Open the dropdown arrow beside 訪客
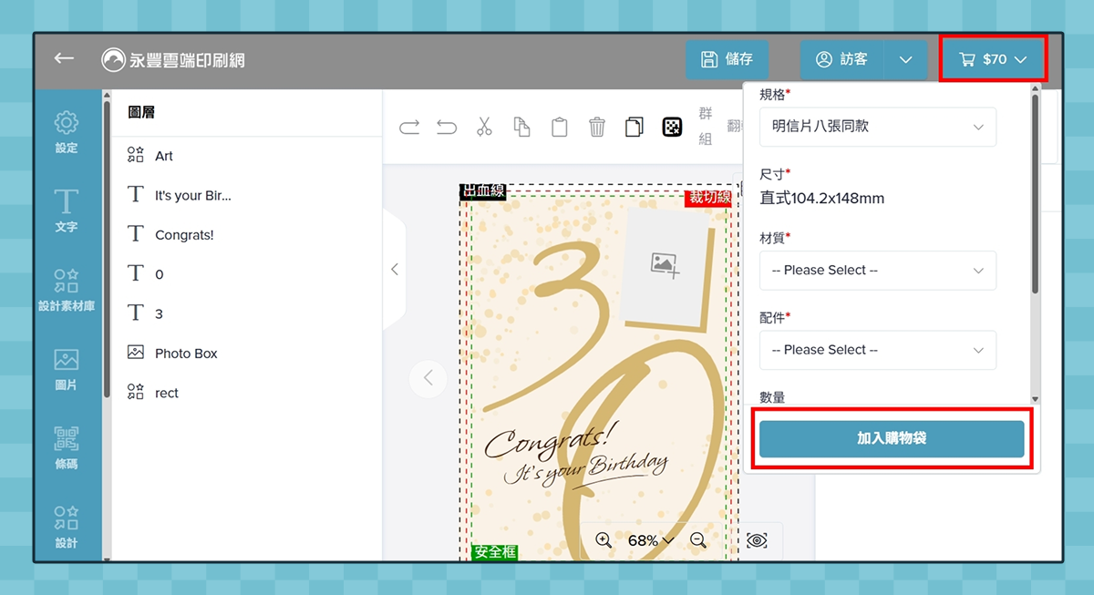Image resolution: width=1094 pixels, height=595 pixels. click(x=905, y=59)
